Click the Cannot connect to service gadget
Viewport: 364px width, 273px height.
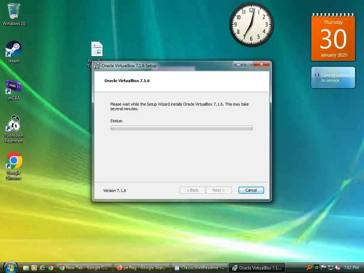333,77
